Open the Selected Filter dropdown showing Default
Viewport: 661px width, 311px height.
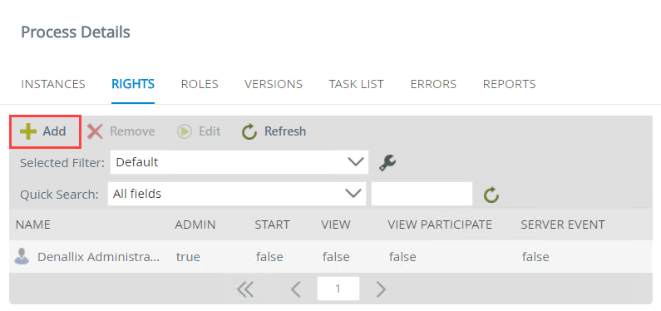point(239,162)
